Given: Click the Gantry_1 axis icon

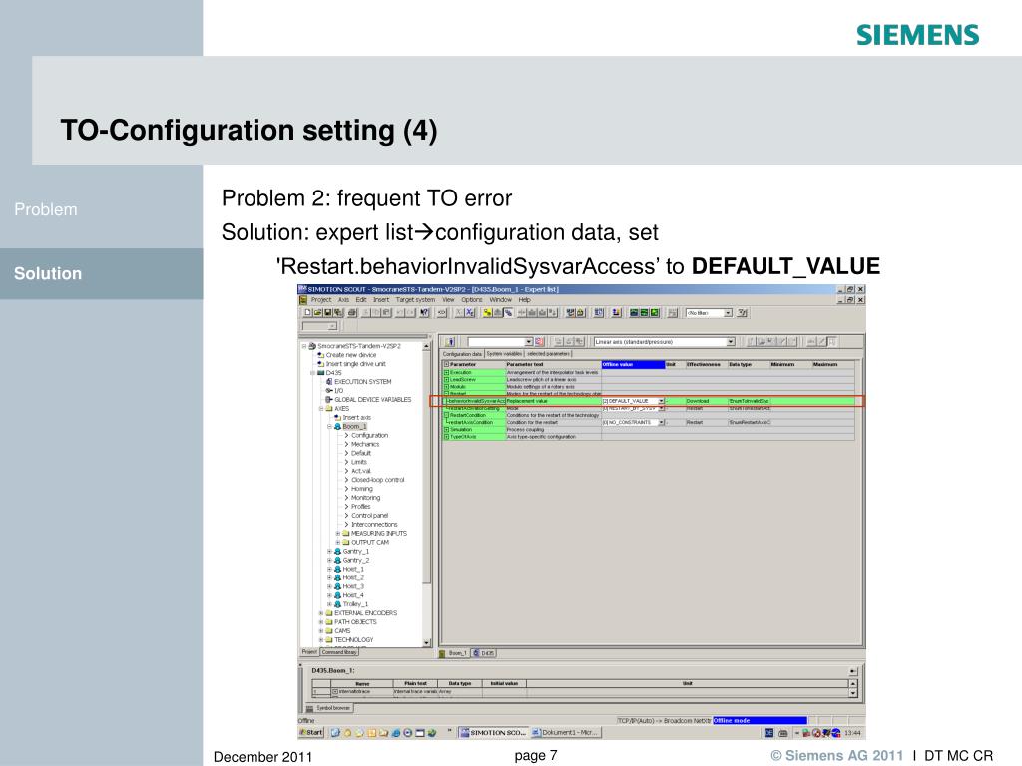Looking at the screenshot, I should coord(337,551).
